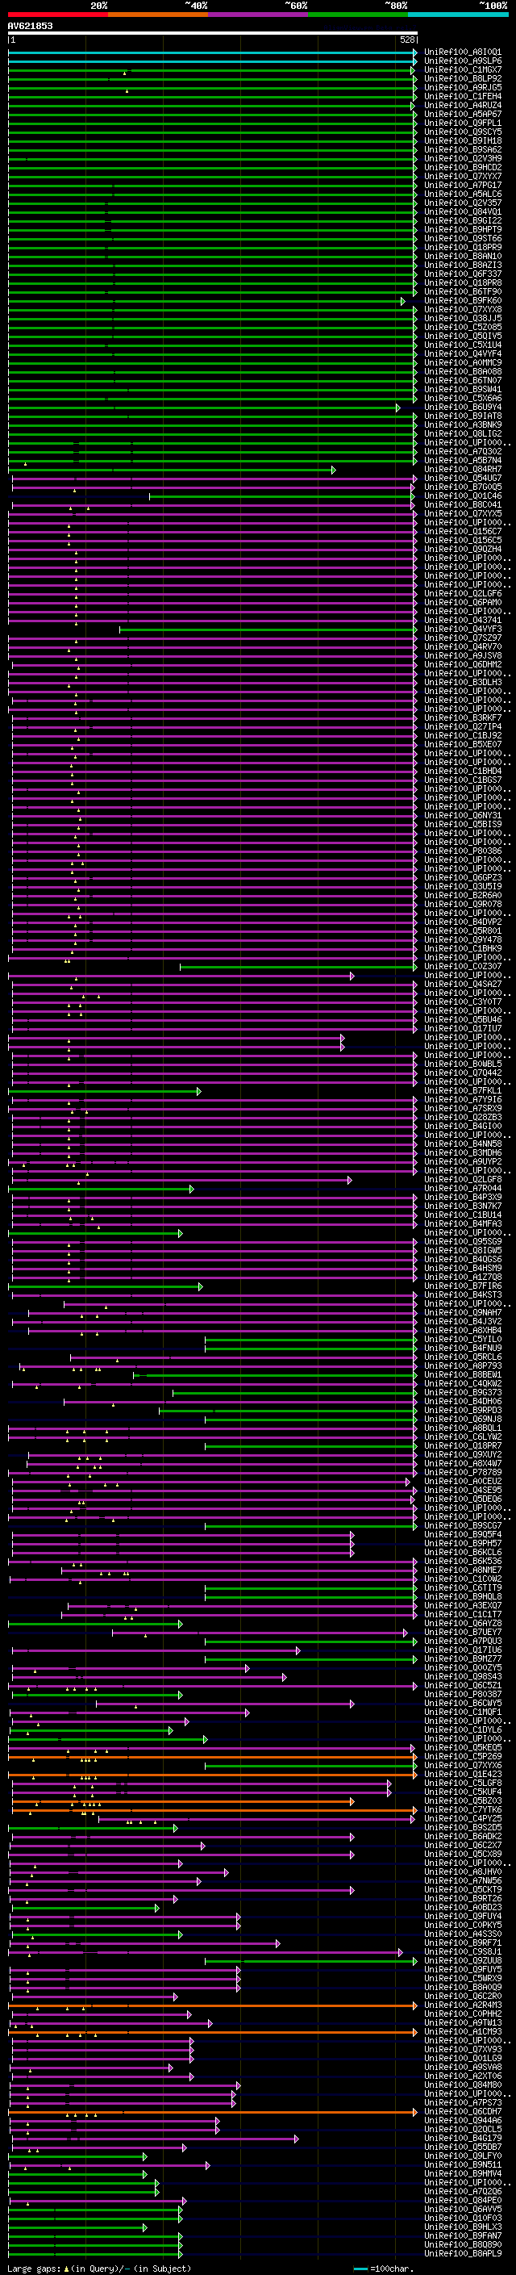
Task: Click the UniRef100_B4KST3 label
Action: click(x=462, y=1295)
